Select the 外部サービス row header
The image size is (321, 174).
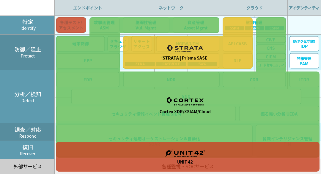(27, 166)
